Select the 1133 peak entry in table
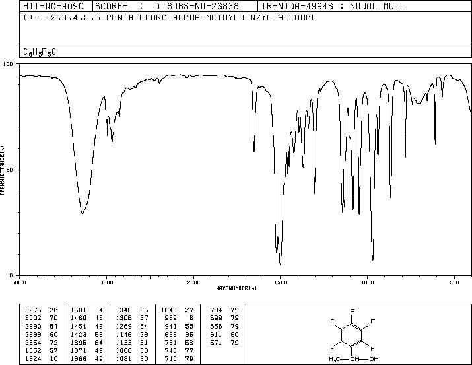 132,343
